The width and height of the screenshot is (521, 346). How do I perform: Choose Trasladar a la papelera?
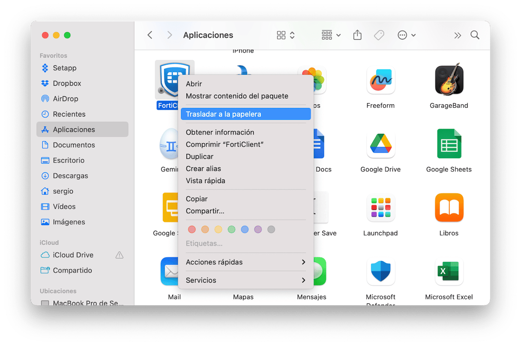tap(246, 114)
